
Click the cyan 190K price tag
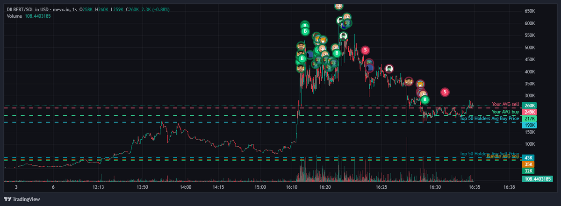click(529, 126)
